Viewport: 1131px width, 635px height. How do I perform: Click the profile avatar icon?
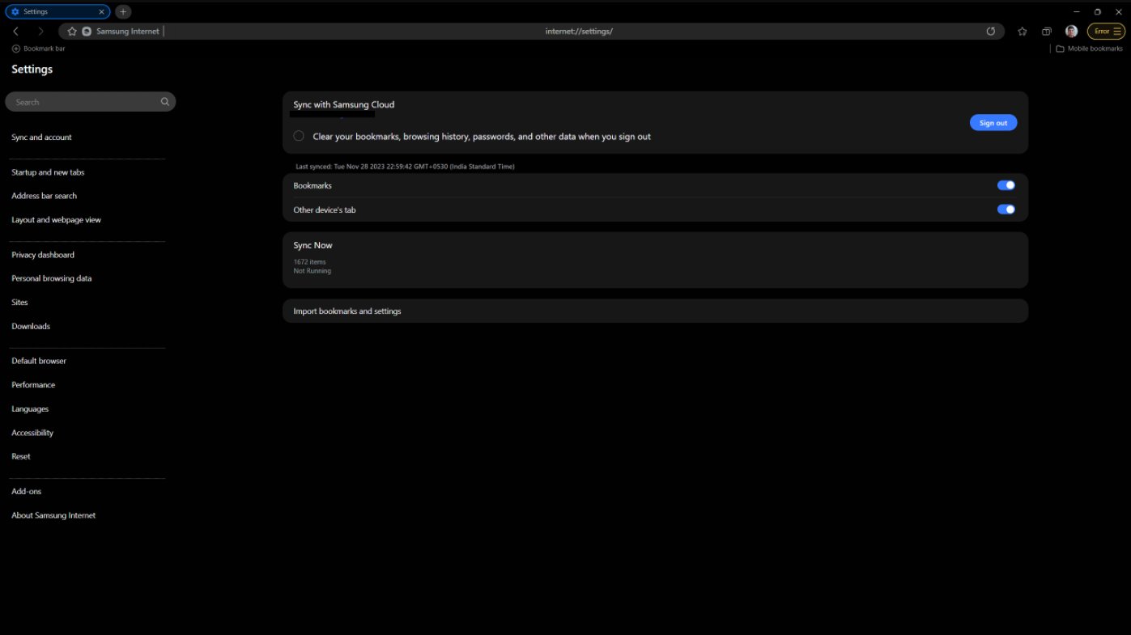tap(1071, 32)
